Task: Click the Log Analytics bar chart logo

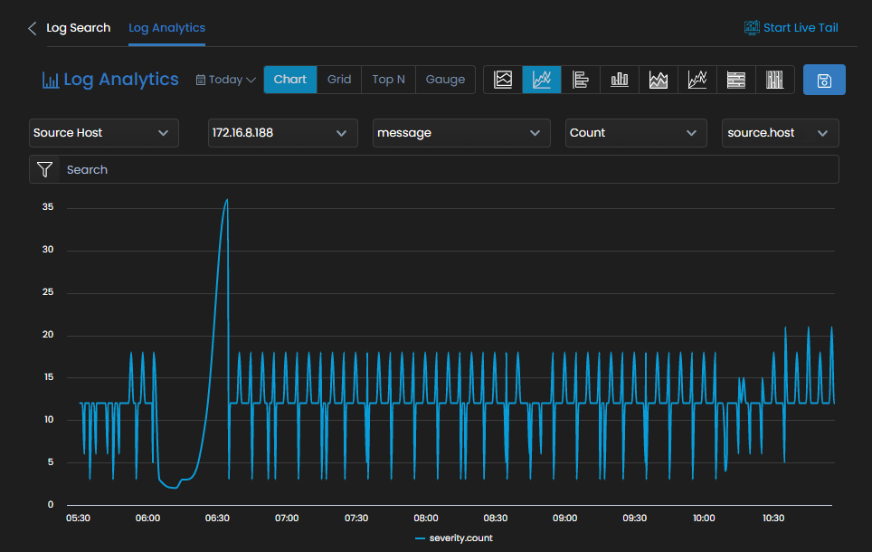Action: 51,81
